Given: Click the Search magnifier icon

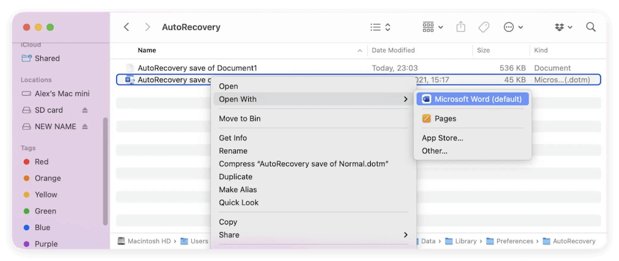Looking at the screenshot, I should 591,27.
